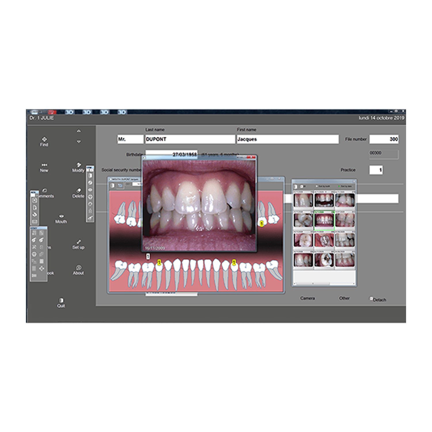Screen dimensions: 432x432
Task: Click the image gallery horizontal scrollbar
Action: 313,284
